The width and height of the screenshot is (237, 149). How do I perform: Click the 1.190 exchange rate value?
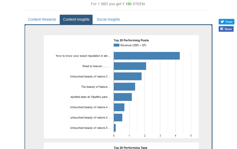[127, 4]
